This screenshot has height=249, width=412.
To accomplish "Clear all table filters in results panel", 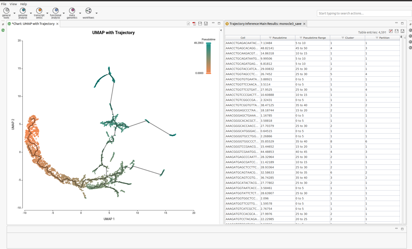I will coord(391,31).
